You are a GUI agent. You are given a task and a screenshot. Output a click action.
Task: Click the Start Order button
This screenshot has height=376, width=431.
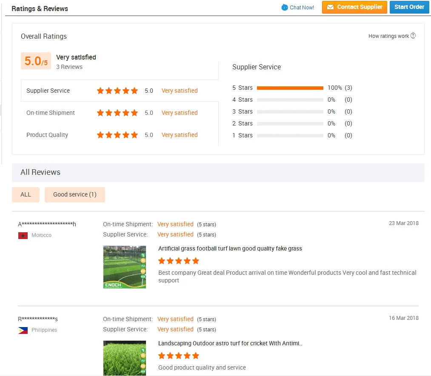409,7
